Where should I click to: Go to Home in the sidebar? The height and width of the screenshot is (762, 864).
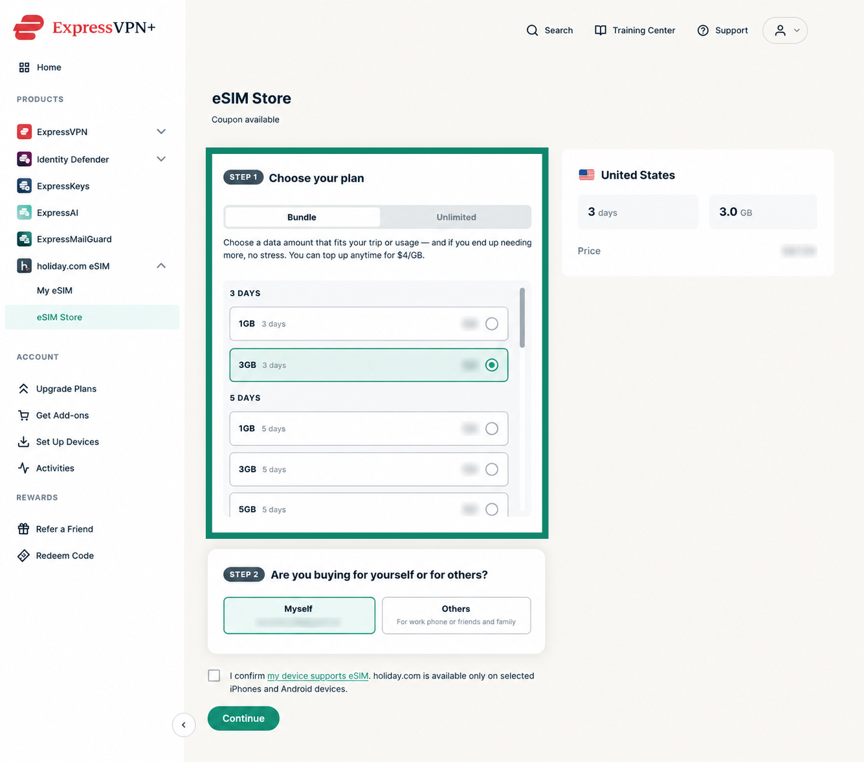tap(49, 67)
